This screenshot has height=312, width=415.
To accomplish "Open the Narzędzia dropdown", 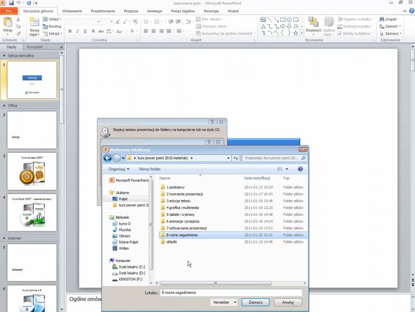I will (x=225, y=302).
